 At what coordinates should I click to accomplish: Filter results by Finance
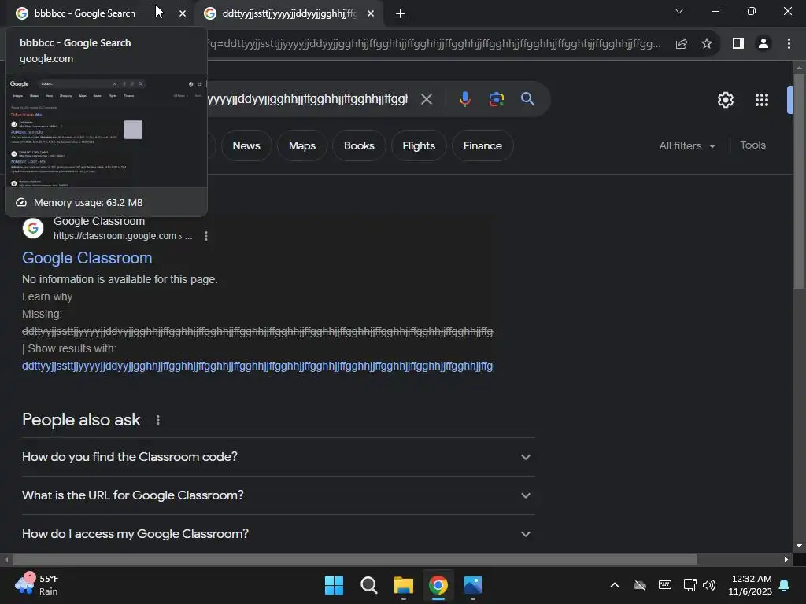pyautogui.click(x=482, y=145)
